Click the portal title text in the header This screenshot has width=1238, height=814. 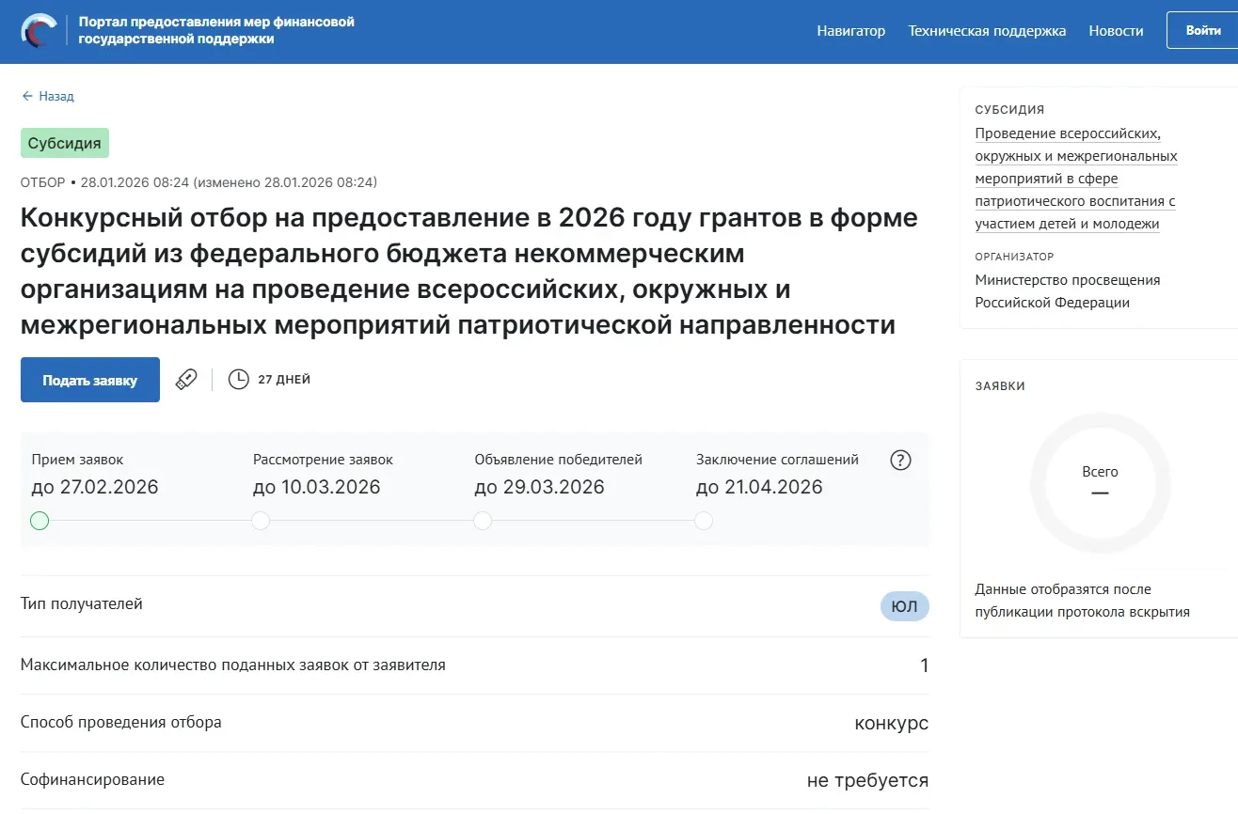(216, 30)
